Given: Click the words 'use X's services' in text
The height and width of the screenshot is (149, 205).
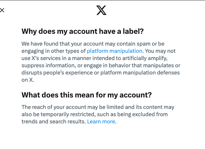Looking at the screenshot, I should [x=41, y=58].
